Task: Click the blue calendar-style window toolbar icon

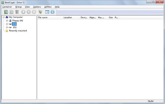Action: pyautogui.click(x=47, y=12)
